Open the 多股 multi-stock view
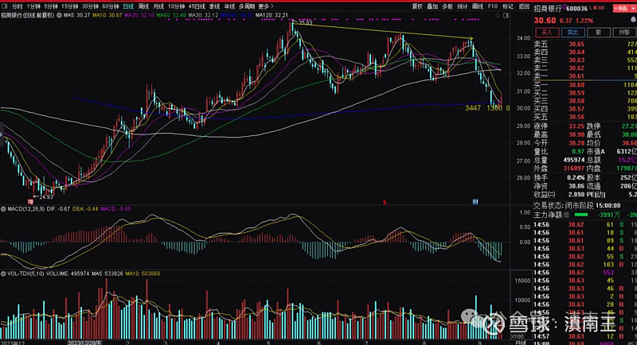Viewport: 637px width, 345px height. click(x=447, y=6)
